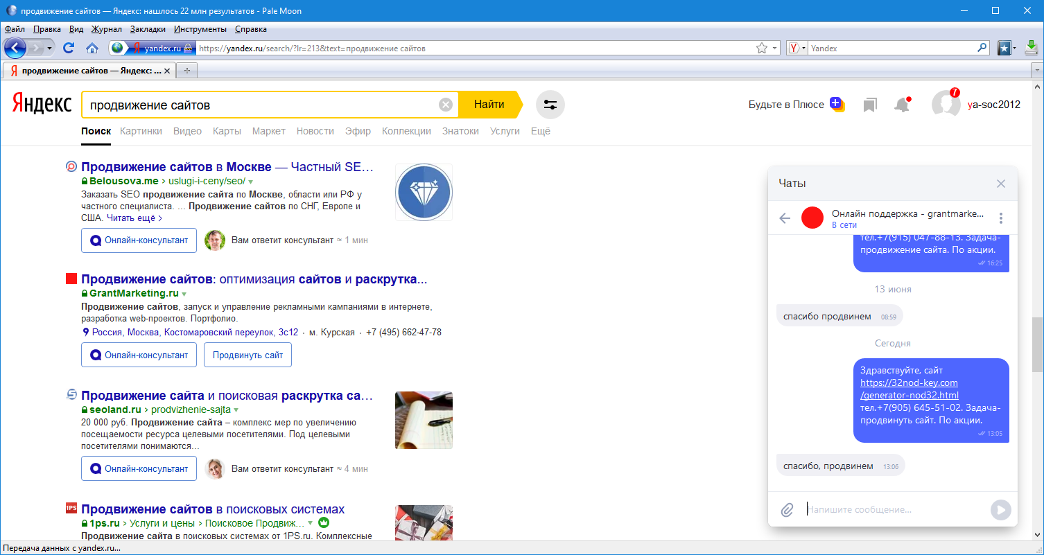This screenshot has height=555, width=1044.
Task: Click the yellow Найти search button
Action: pyautogui.click(x=489, y=105)
